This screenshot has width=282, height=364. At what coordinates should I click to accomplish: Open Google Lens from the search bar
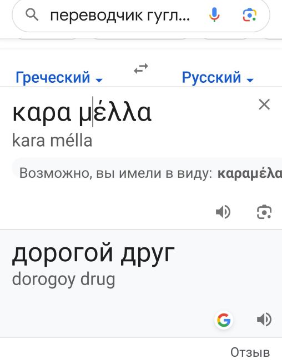pos(250,15)
